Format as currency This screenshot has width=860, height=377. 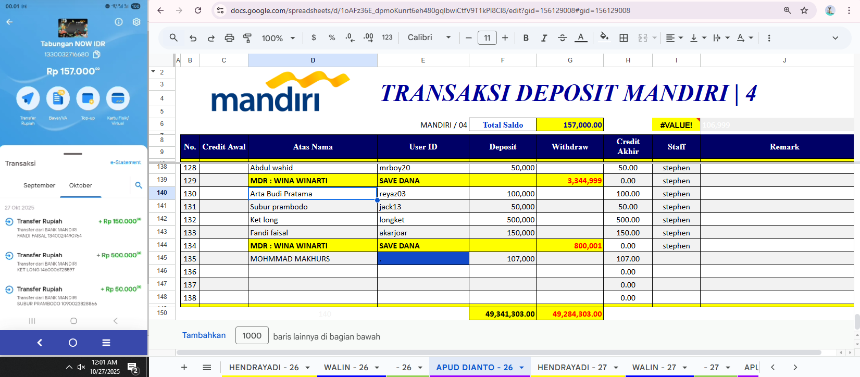[x=314, y=37]
